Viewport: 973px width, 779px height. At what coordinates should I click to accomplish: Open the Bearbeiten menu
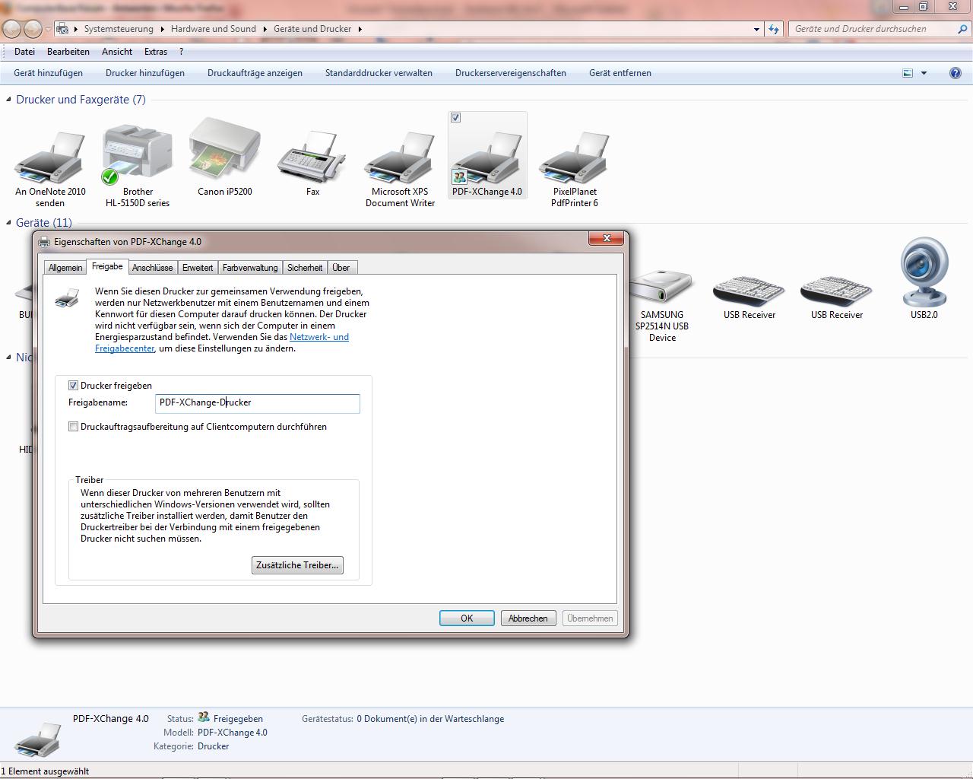(68, 52)
